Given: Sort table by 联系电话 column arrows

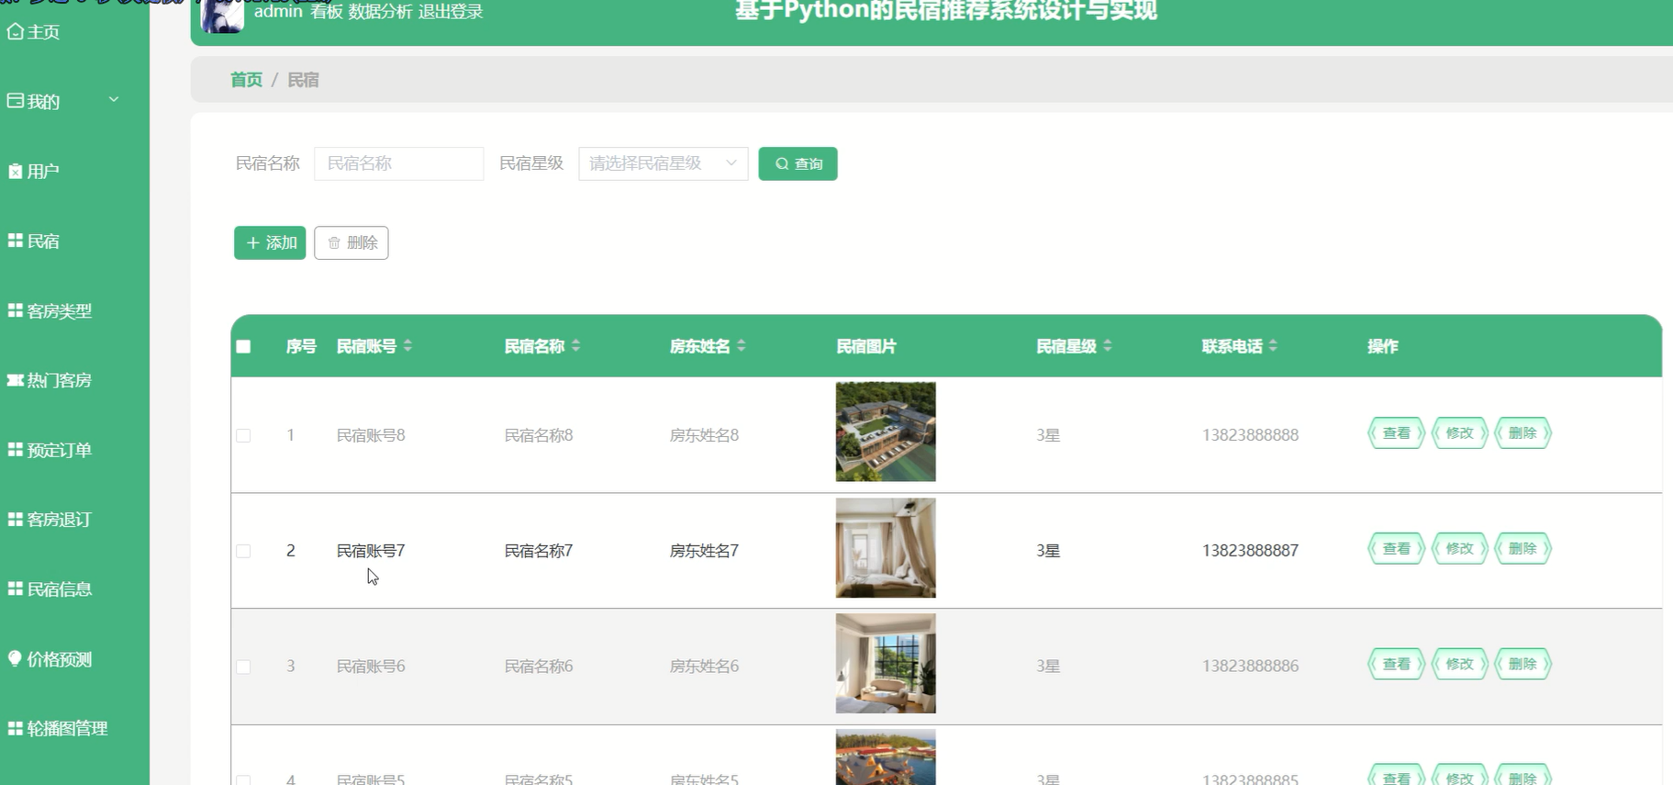Looking at the screenshot, I should click(x=1273, y=346).
